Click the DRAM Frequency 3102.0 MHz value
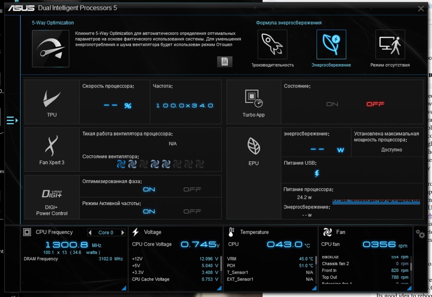 click(x=111, y=259)
